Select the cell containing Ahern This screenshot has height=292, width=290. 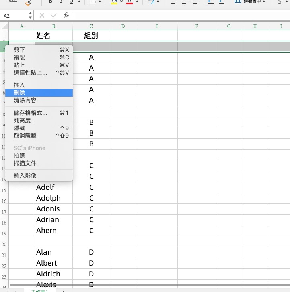coord(53,231)
